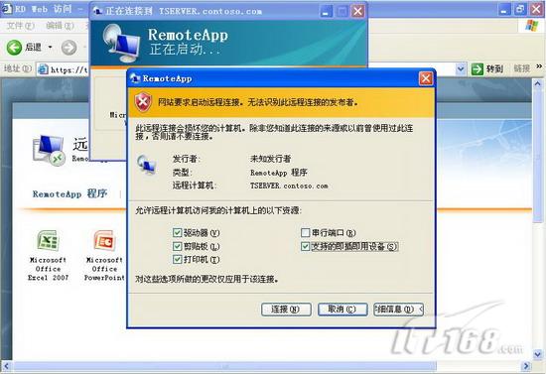Click the remote computer icon beside 发行者
546x374 pixels.
(146, 165)
